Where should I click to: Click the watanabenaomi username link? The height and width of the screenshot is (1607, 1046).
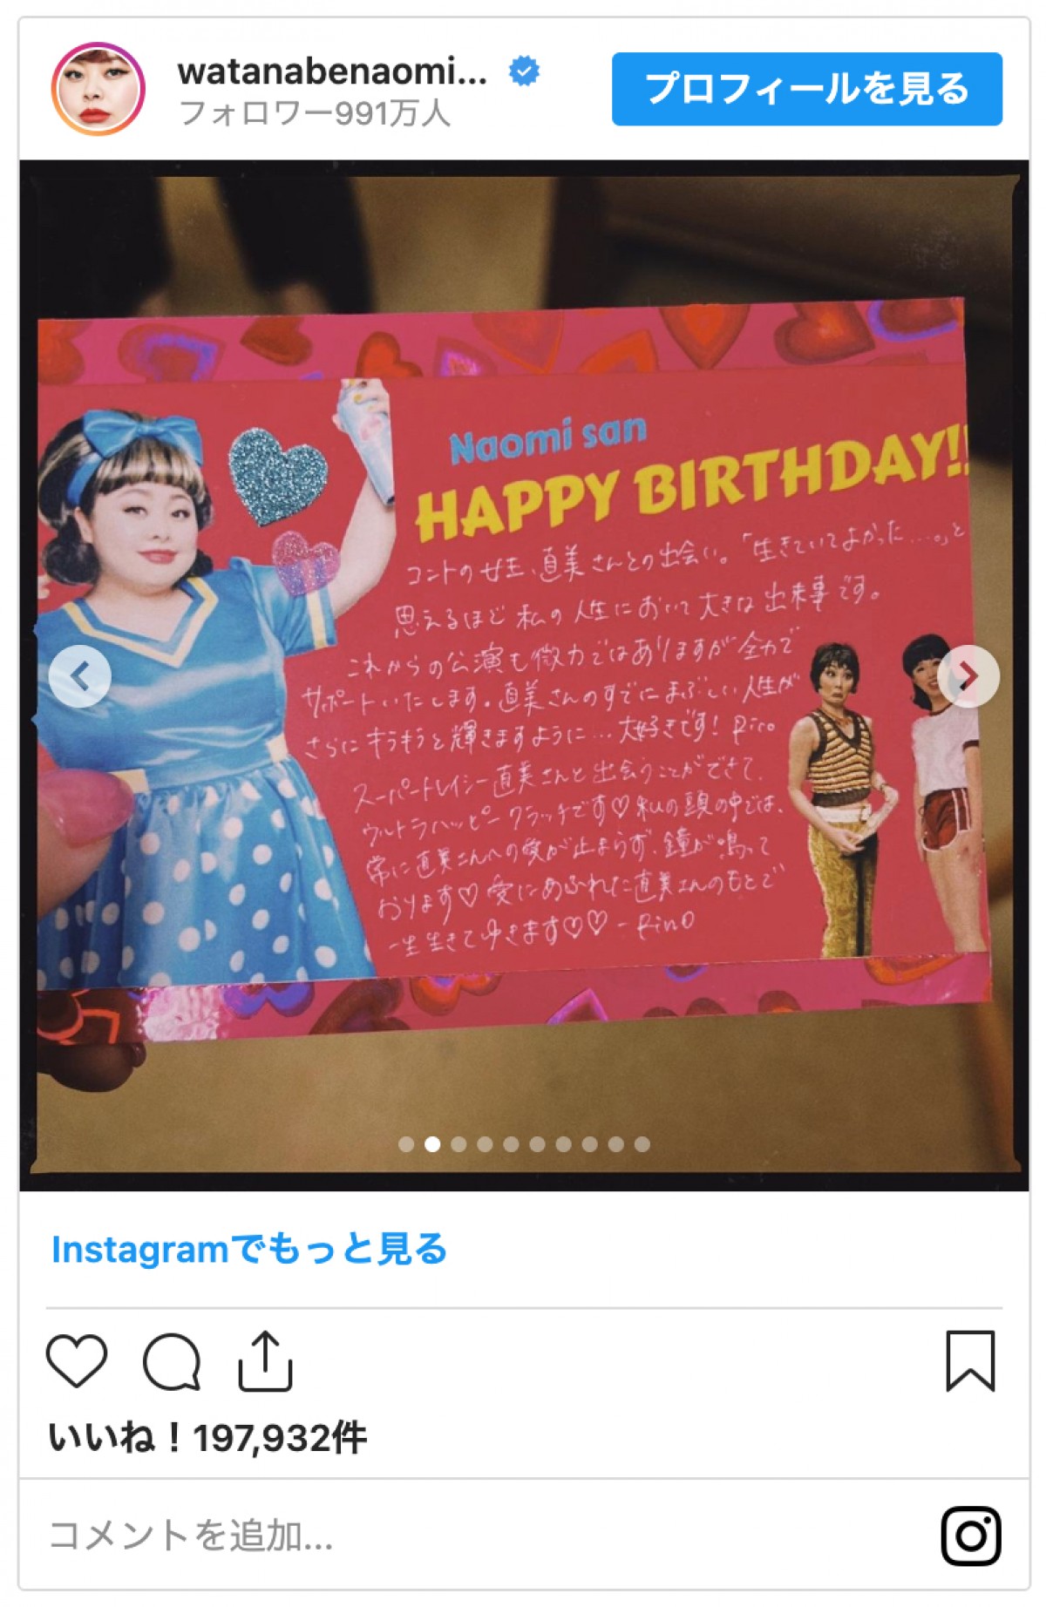(x=332, y=71)
